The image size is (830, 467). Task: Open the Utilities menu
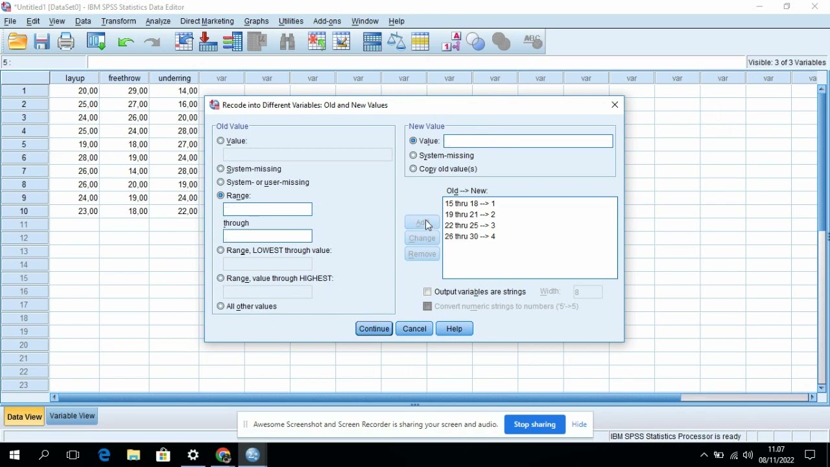[290, 21]
